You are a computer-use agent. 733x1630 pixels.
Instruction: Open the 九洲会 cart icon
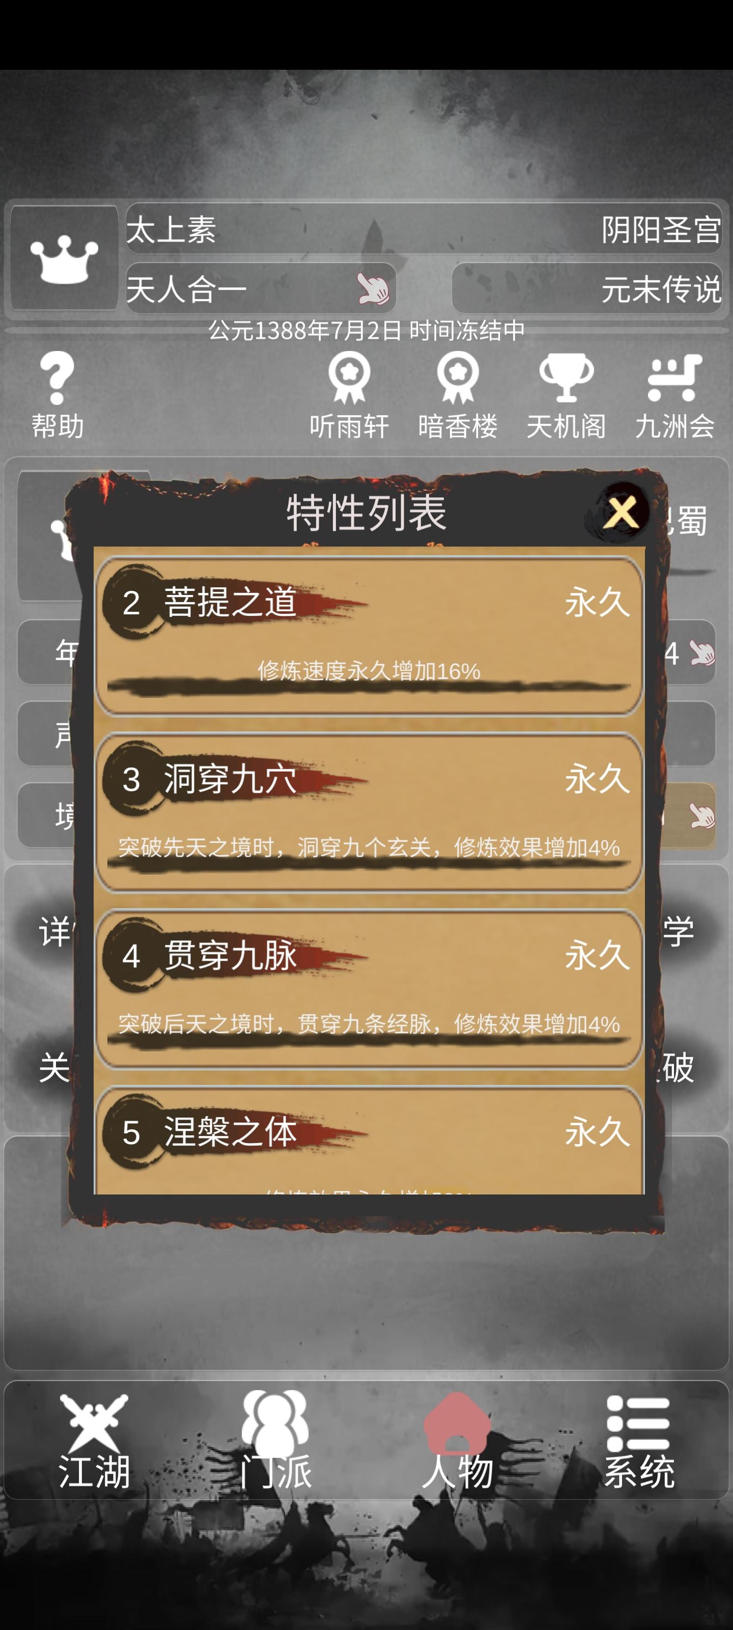tap(675, 378)
